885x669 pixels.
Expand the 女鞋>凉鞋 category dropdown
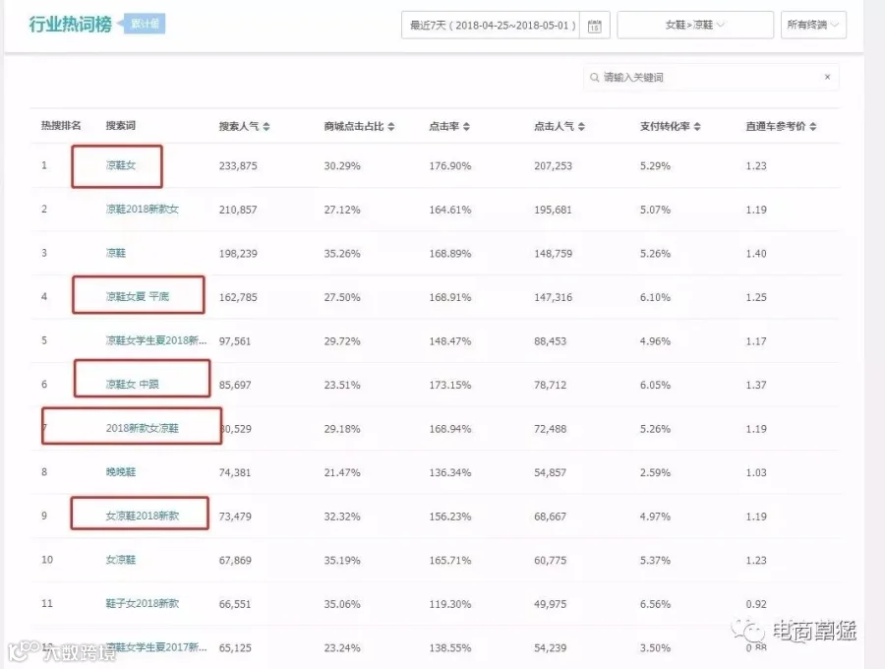(x=695, y=25)
